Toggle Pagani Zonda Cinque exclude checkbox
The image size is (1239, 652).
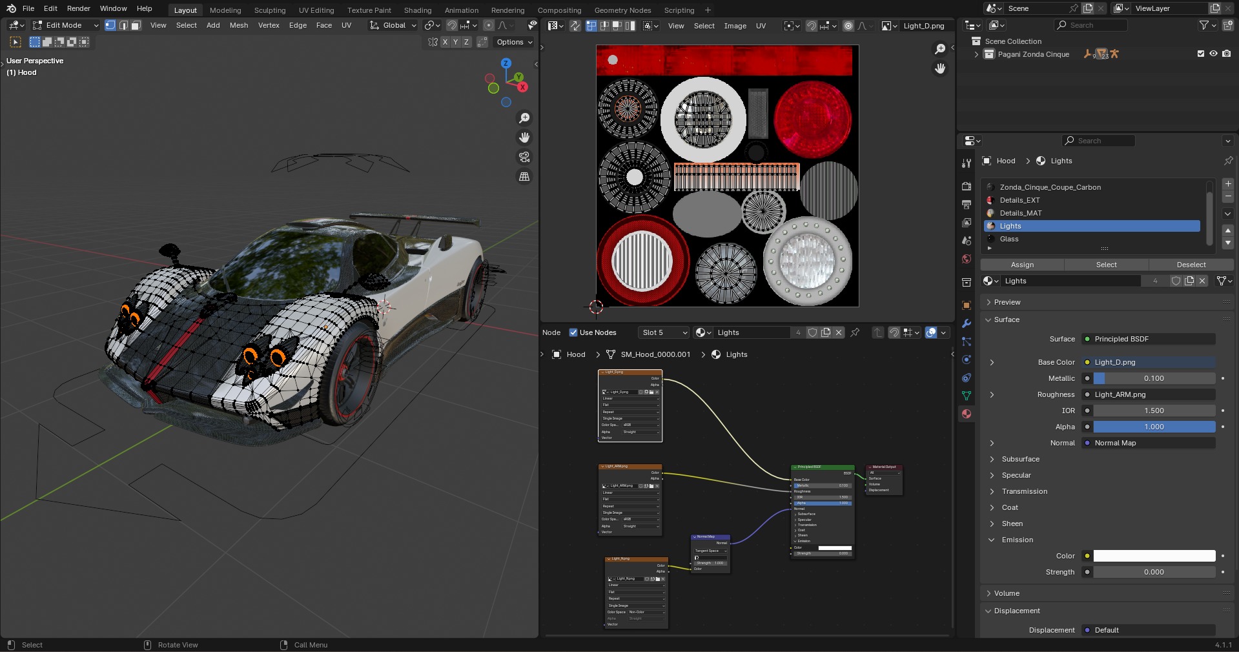1201,54
